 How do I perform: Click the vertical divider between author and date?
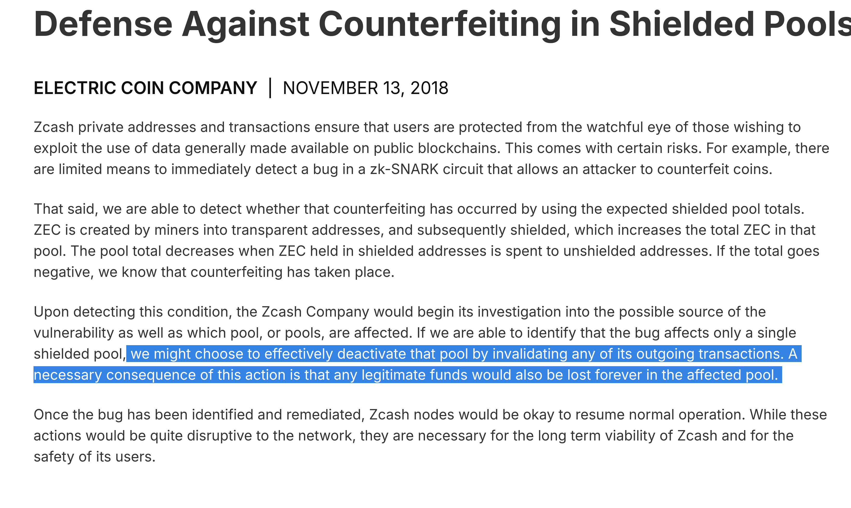pyautogui.click(x=270, y=88)
